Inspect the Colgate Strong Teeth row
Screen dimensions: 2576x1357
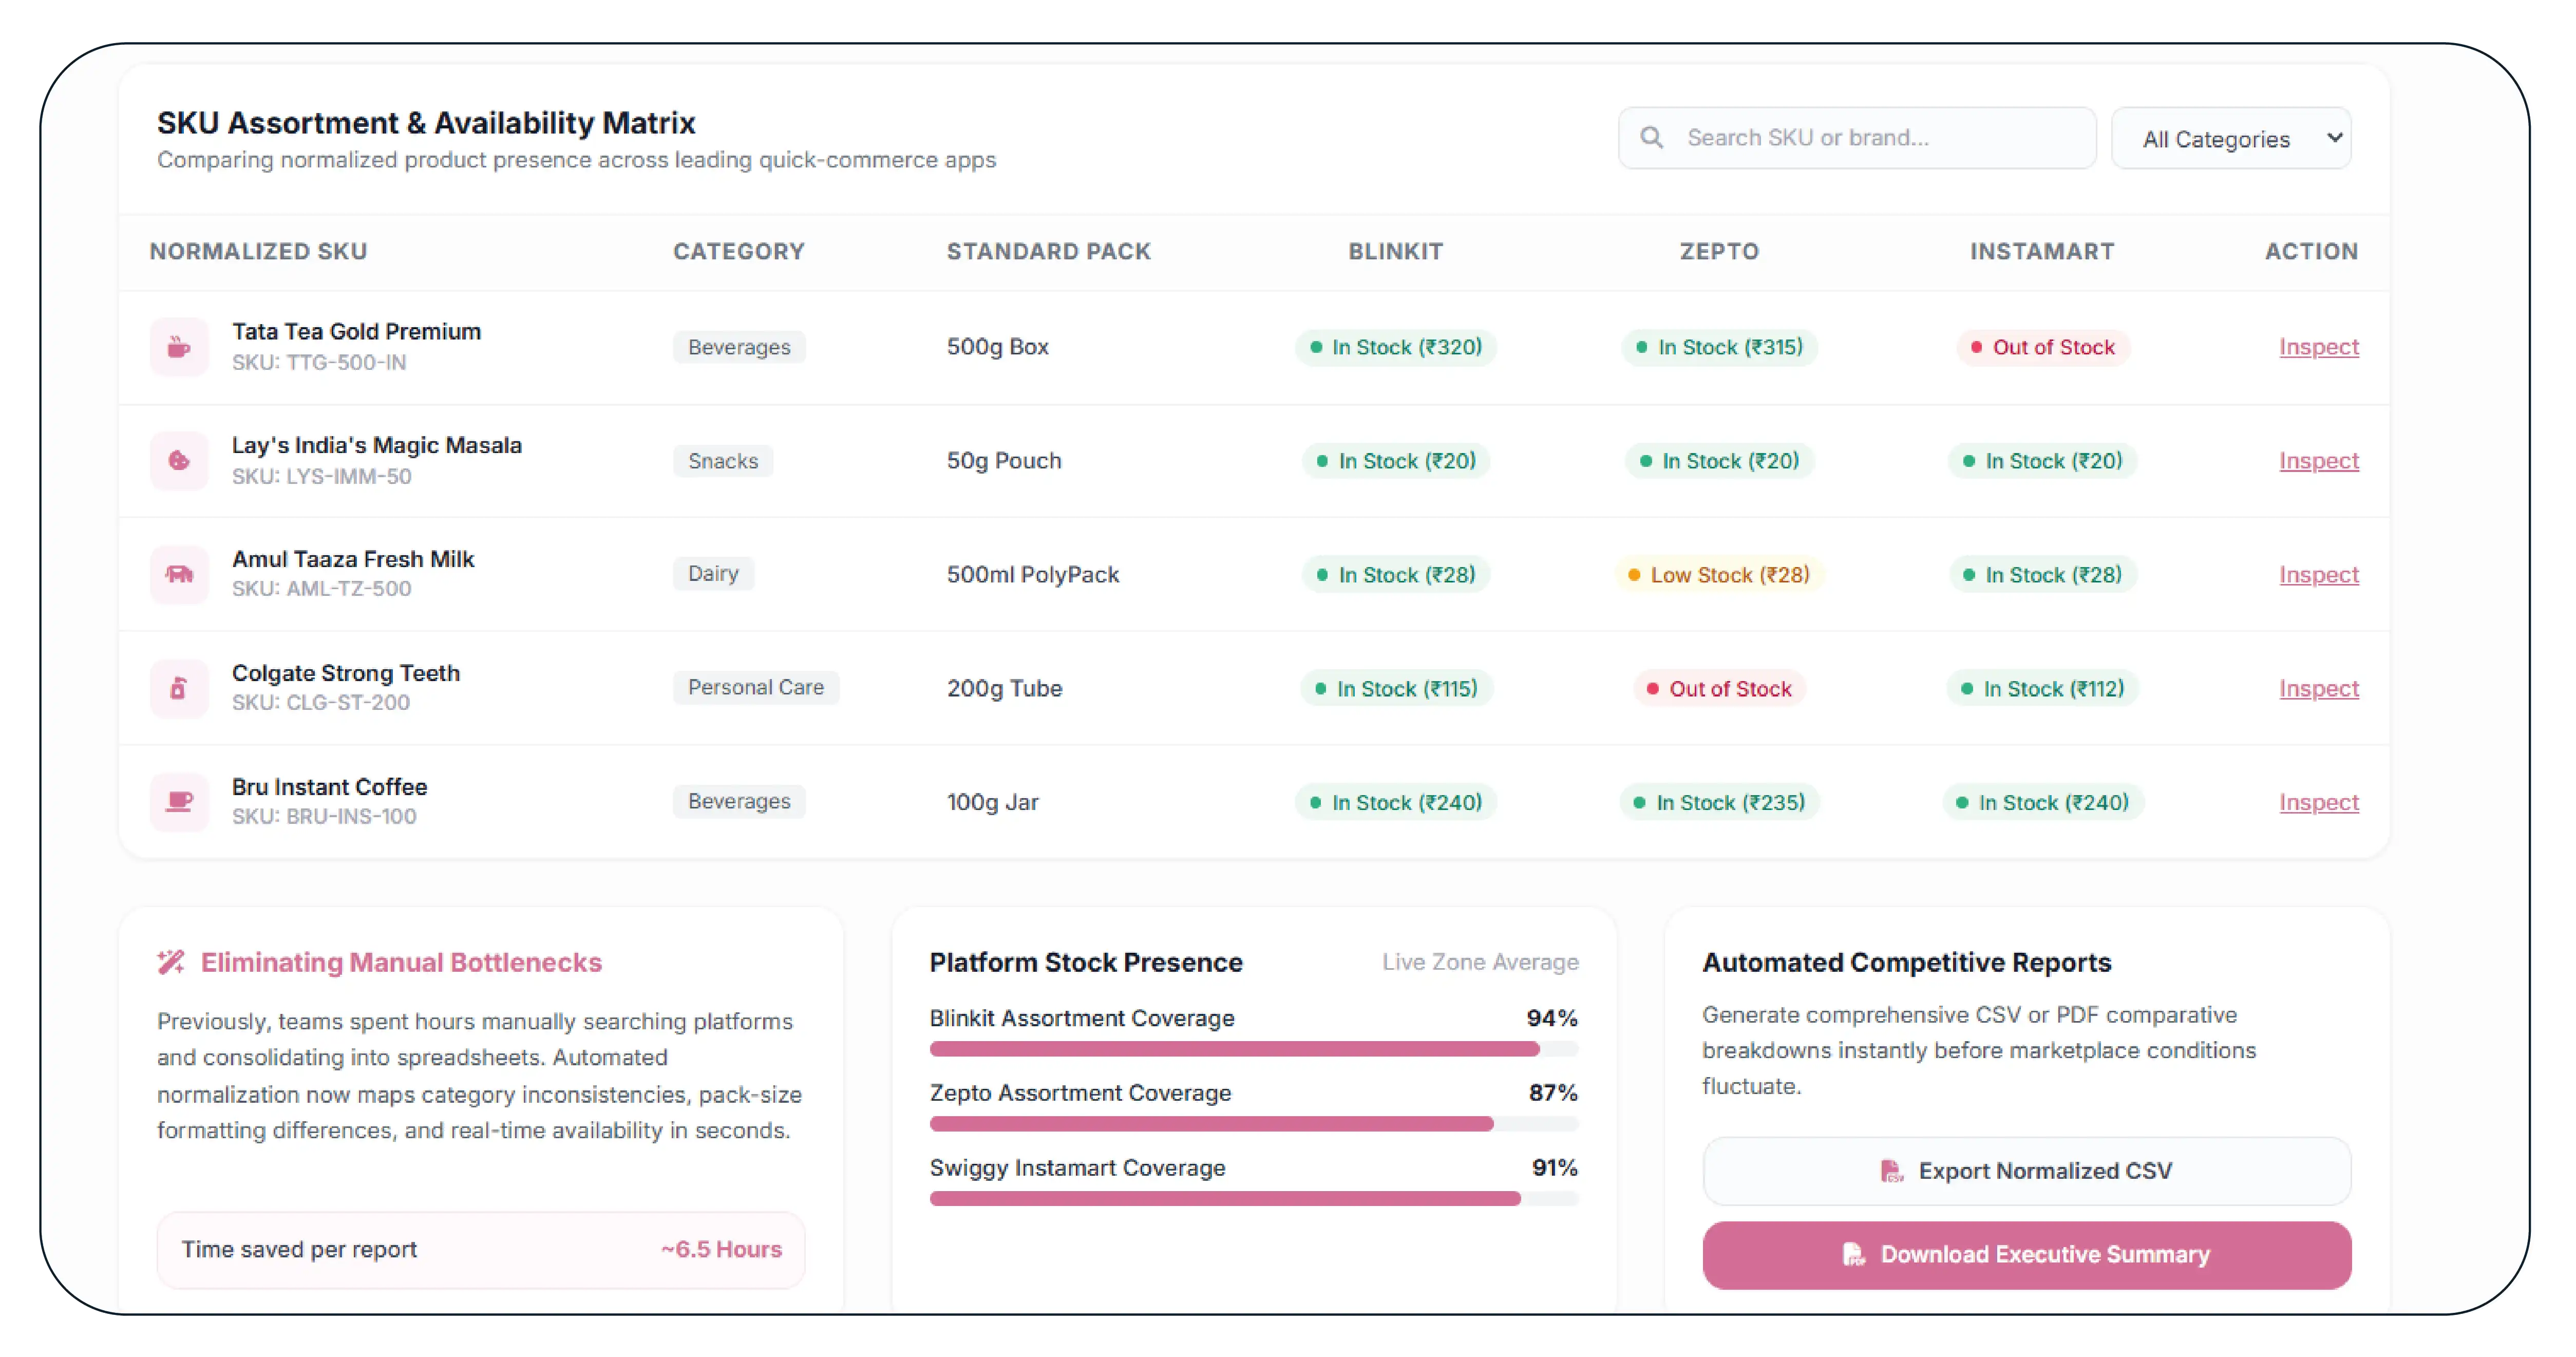[2319, 689]
